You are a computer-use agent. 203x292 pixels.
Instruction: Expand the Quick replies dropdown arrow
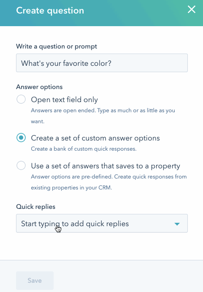[177, 224]
